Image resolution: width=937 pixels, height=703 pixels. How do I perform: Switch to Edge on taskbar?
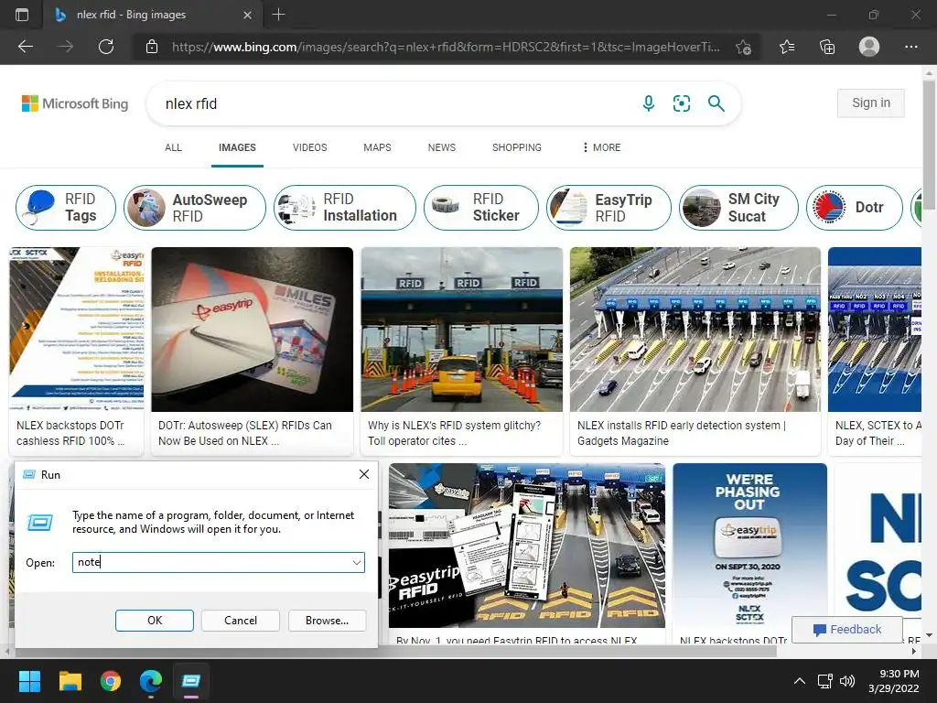point(151,681)
